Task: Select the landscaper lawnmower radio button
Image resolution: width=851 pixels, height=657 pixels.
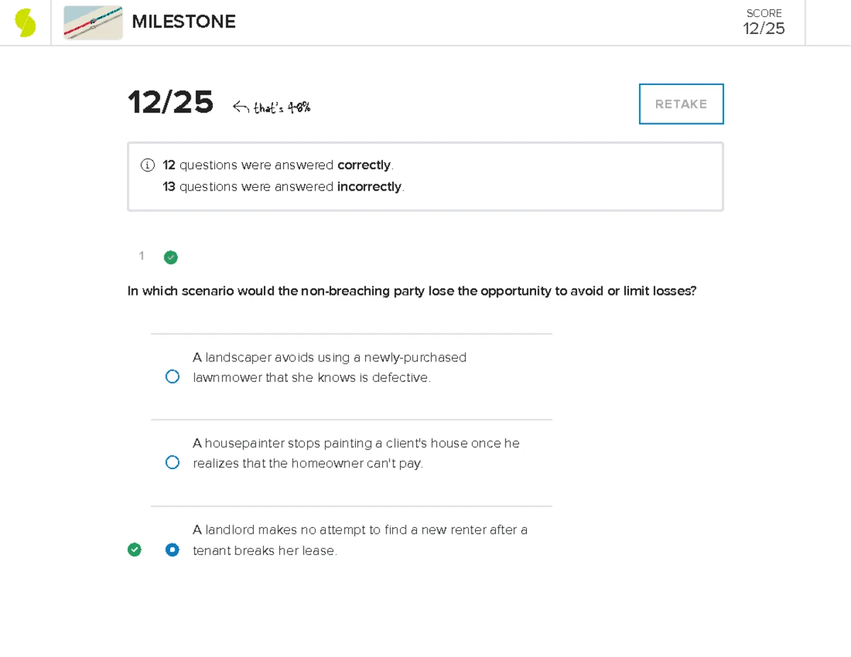Action: pyautogui.click(x=172, y=376)
